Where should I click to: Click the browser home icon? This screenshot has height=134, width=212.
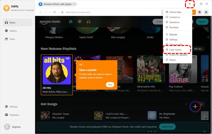[x=41, y=12]
